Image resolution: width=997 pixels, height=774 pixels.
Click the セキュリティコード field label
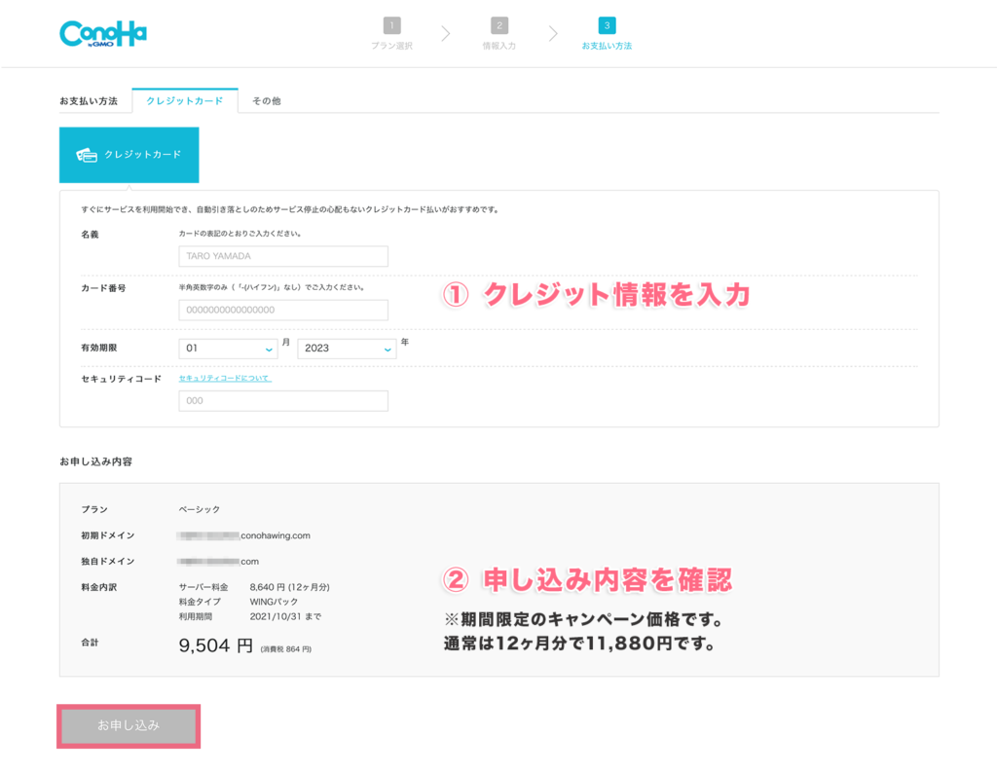click(122, 379)
